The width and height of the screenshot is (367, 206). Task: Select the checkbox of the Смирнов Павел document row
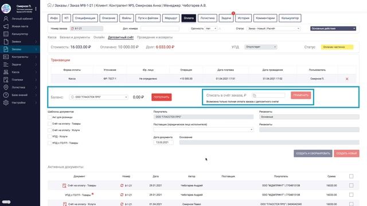click(351, 204)
